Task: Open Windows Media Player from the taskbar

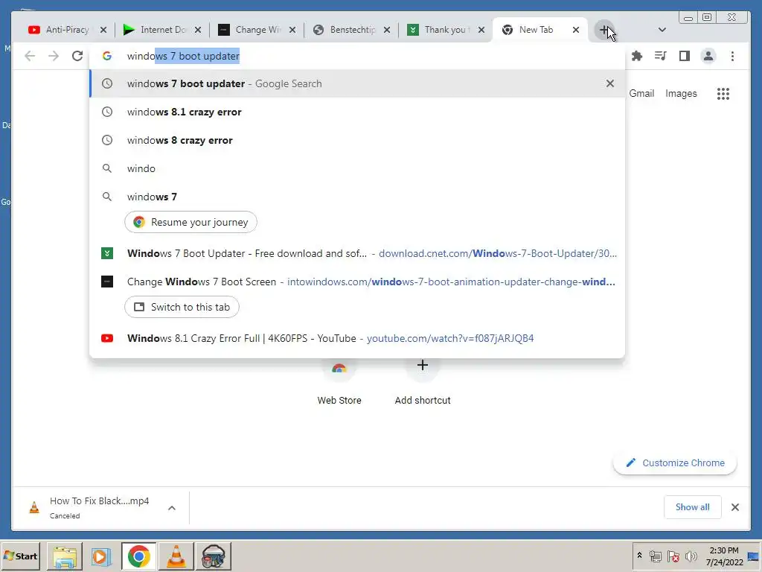Action: (x=101, y=556)
